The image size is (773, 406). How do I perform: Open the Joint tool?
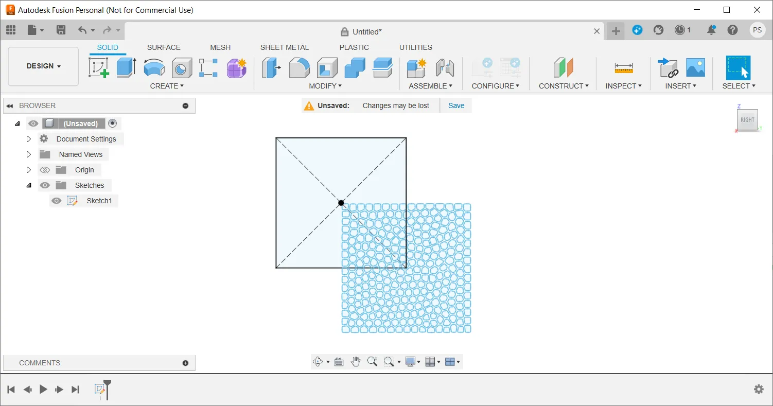444,67
